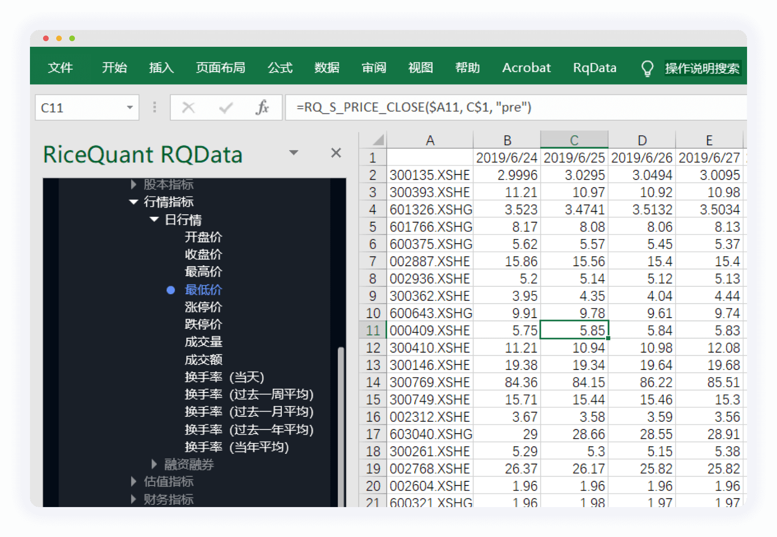
Task: Close the RiceQuant RQData panel
Action: 336,153
